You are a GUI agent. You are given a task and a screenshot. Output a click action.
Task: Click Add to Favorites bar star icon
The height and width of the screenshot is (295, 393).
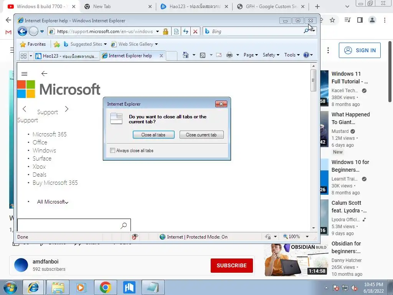pos(57,44)
